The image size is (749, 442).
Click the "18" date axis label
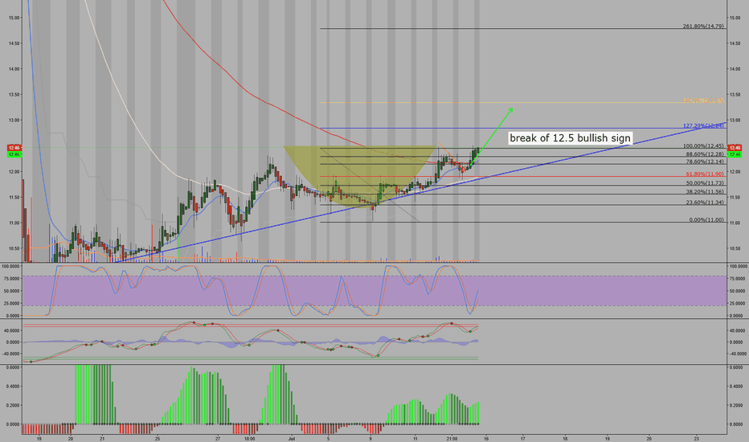tap(565, 438)
